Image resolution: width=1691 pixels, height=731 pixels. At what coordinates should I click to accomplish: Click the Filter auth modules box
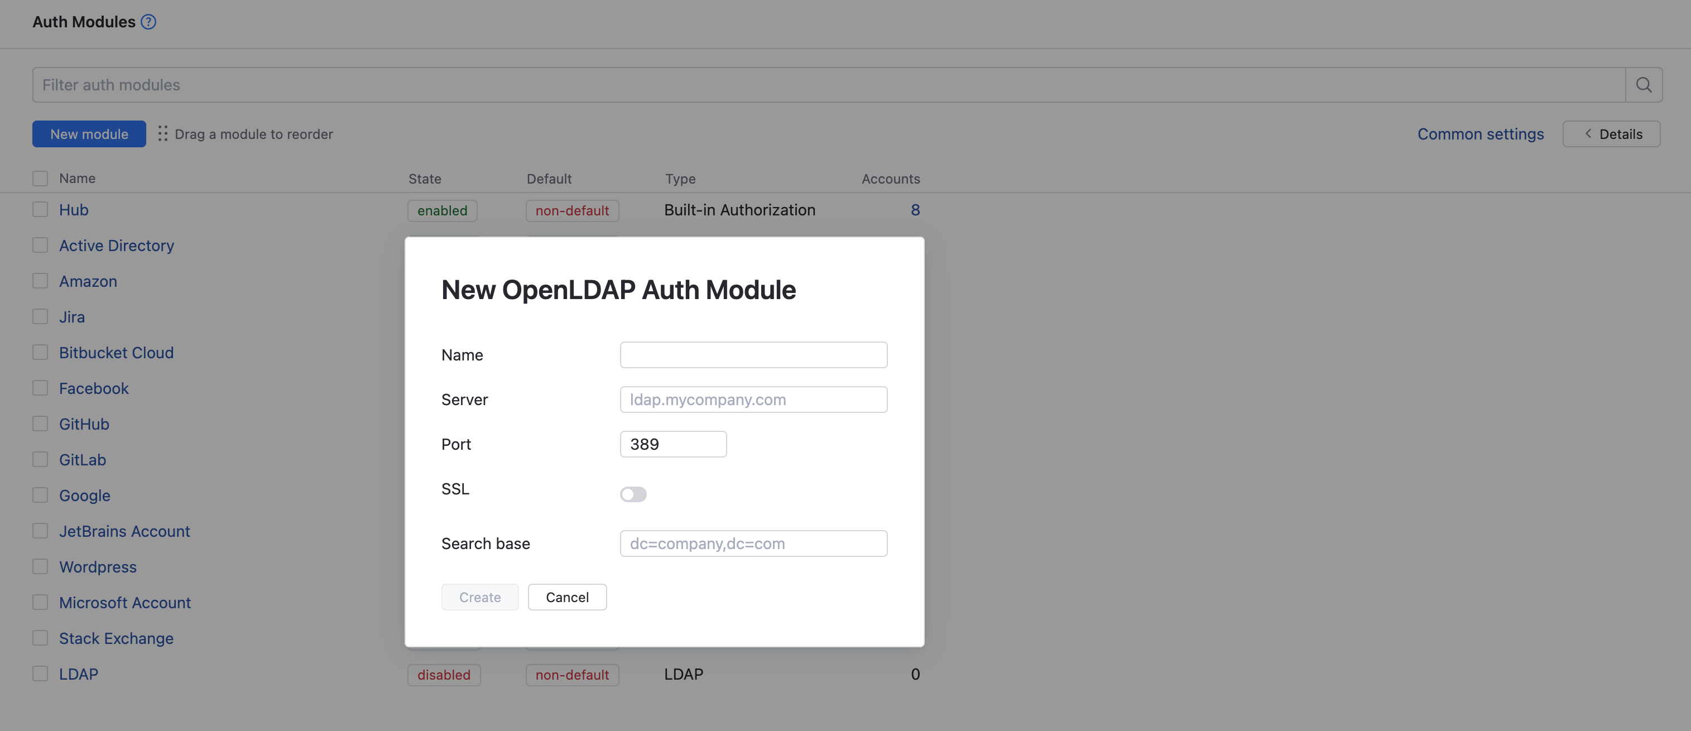828,85
